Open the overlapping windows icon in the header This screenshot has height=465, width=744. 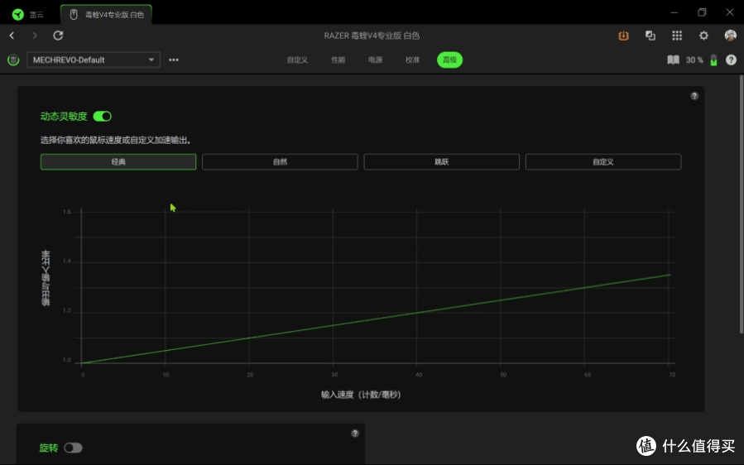tap(650, 36)
